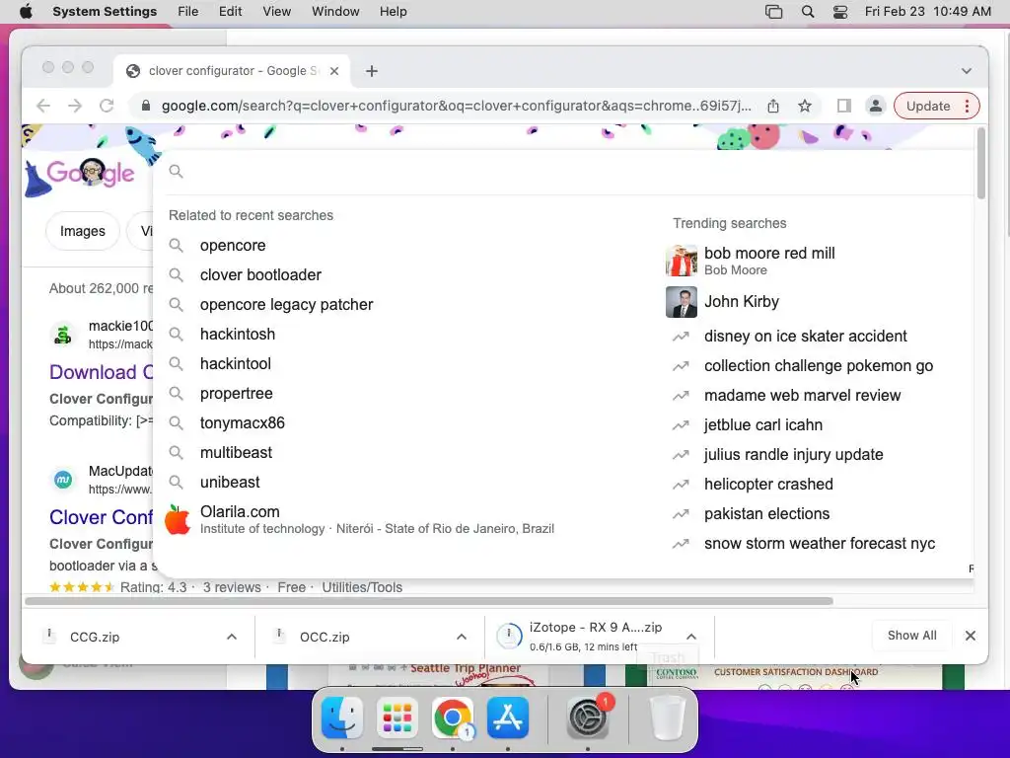The height and width of the screenshot is (758, 1010).
Task: Open the Apple menu
Action: click(x=26, y=12)
